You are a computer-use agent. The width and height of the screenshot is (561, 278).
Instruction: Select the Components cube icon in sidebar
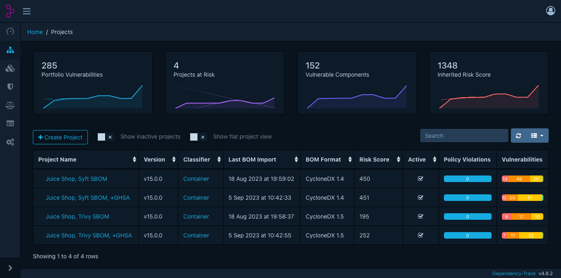click(x=10, y=68)
